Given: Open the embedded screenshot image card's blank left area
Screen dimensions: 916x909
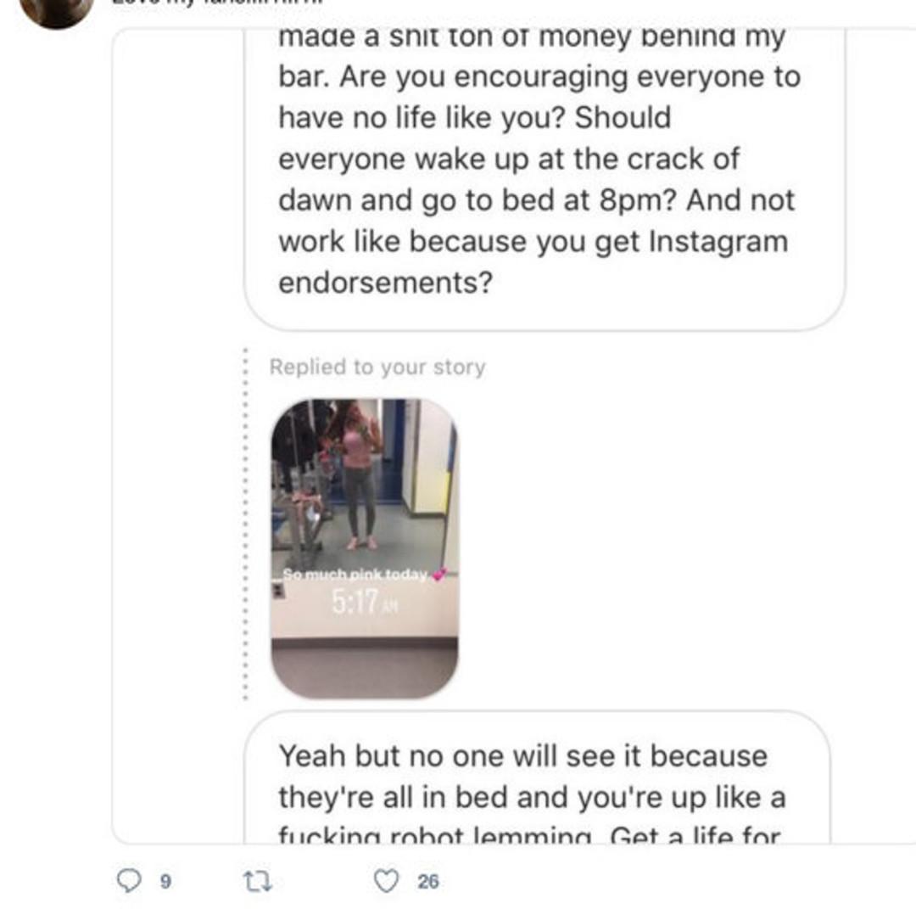Looking at the screenshot, I should pos(178,424).
